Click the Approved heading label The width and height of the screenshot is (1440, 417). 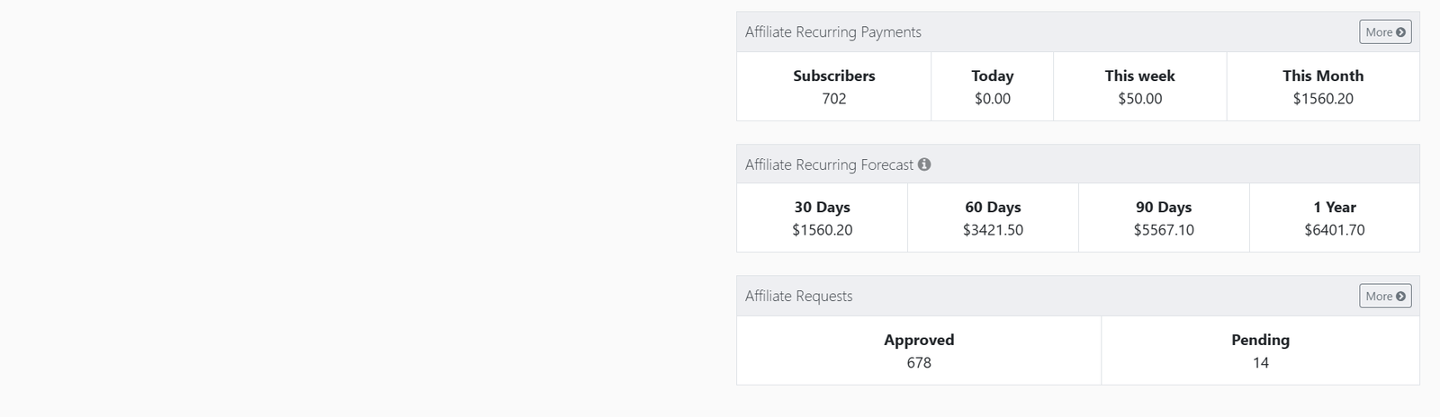pyautogui.click(x=919, y=340)
